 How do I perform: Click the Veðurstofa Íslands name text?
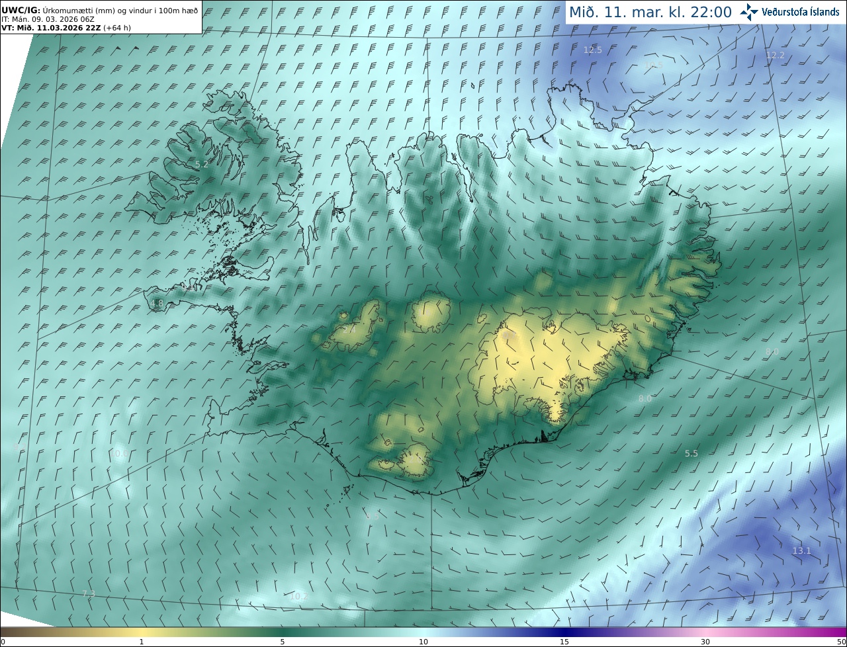click(x=801, y=12)
